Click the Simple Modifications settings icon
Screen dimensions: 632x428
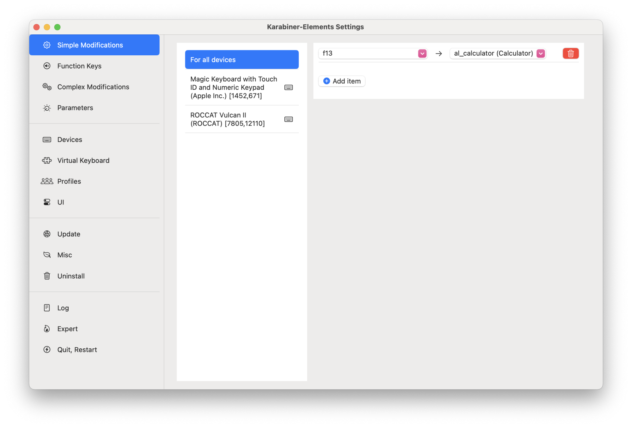click(x=46, y=45)
